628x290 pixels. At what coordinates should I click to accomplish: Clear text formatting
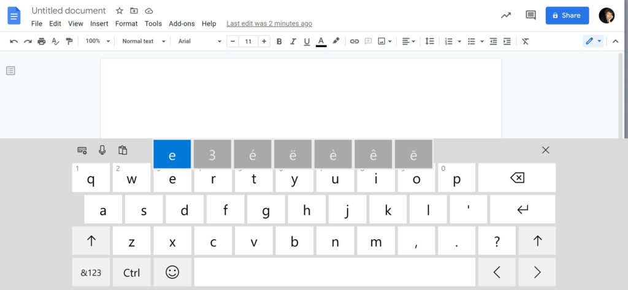click(x=526, y=41)
